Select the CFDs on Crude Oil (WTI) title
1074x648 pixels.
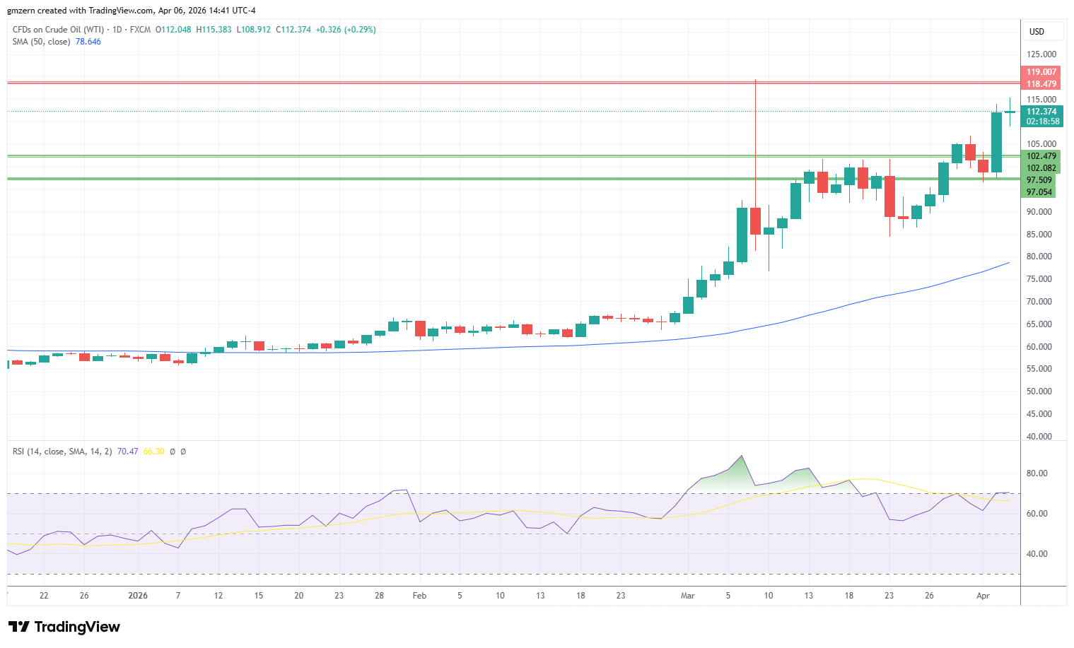pyautogui.click(x=58, y=30)
